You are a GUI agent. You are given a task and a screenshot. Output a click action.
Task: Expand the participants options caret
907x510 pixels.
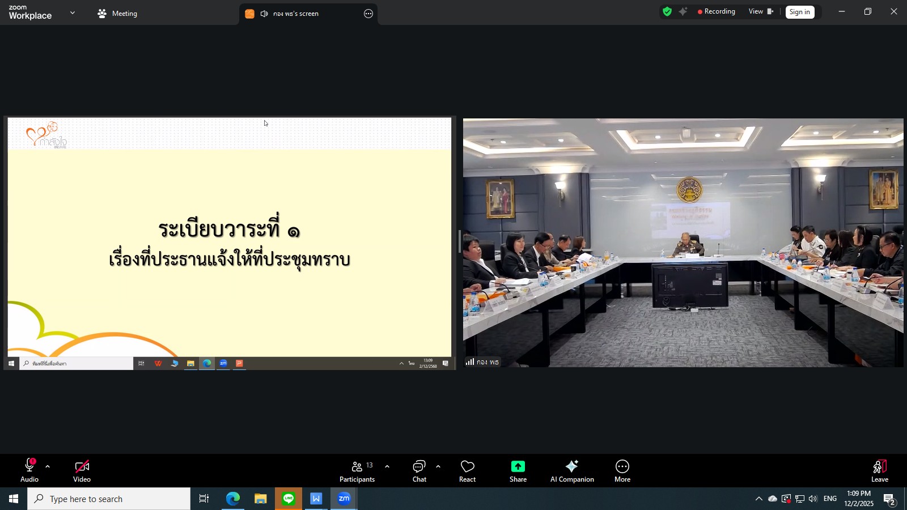(x=387, y=467)
